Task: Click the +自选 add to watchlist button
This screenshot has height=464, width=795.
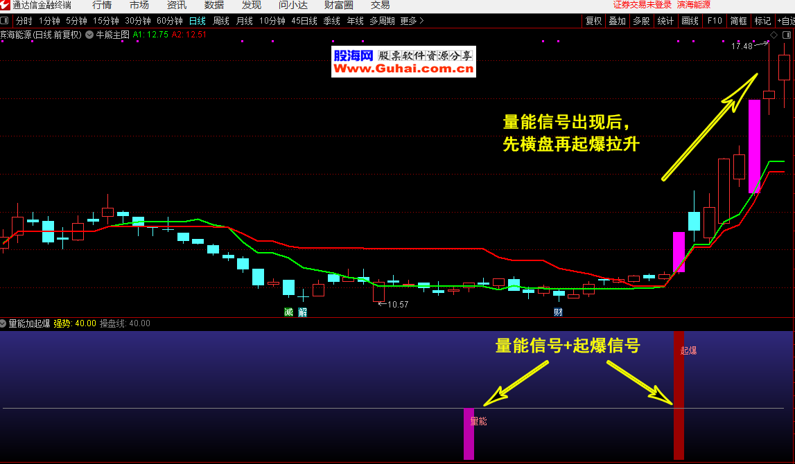Action: coord(785,21)
